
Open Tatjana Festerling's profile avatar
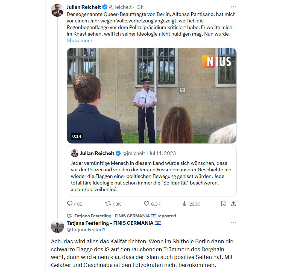coord(57,226)
